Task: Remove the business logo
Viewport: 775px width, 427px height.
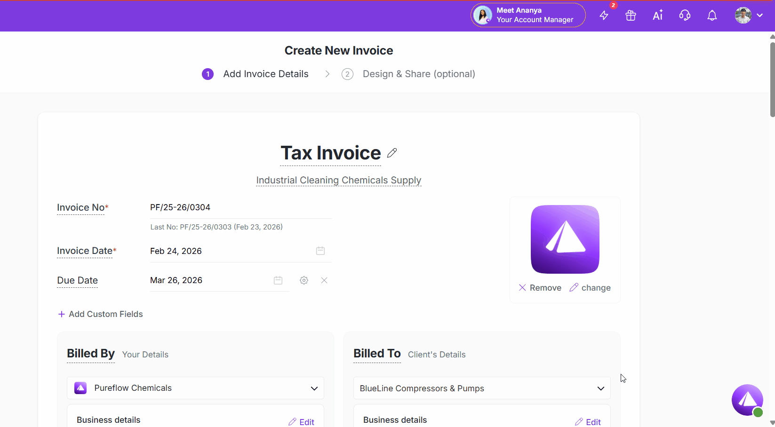Action: [540, 288]
